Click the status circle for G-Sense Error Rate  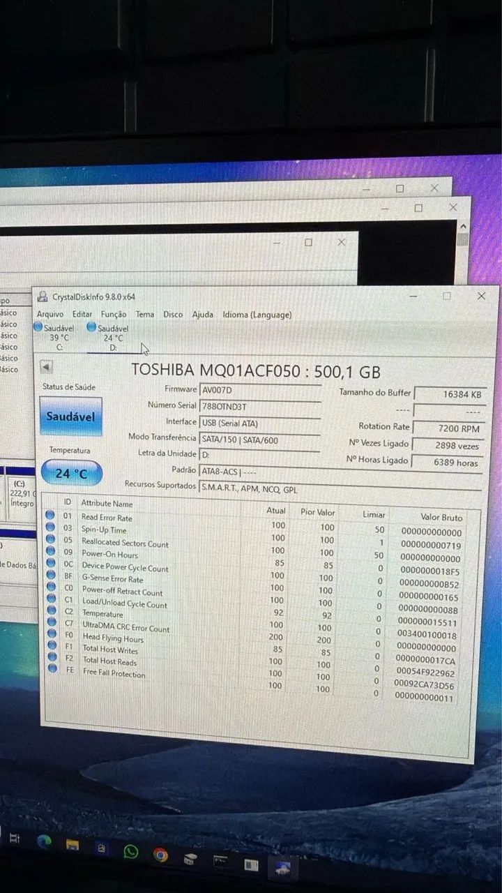(50, 575)
